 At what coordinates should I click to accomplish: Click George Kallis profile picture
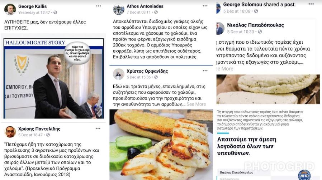[10, 9]
